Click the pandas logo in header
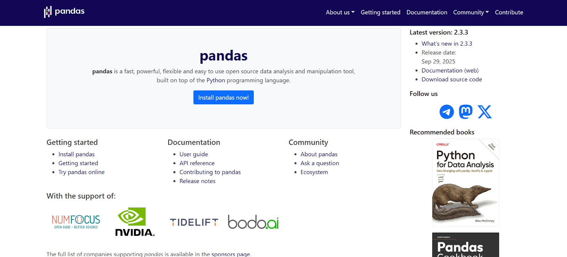 pos(64,12)
